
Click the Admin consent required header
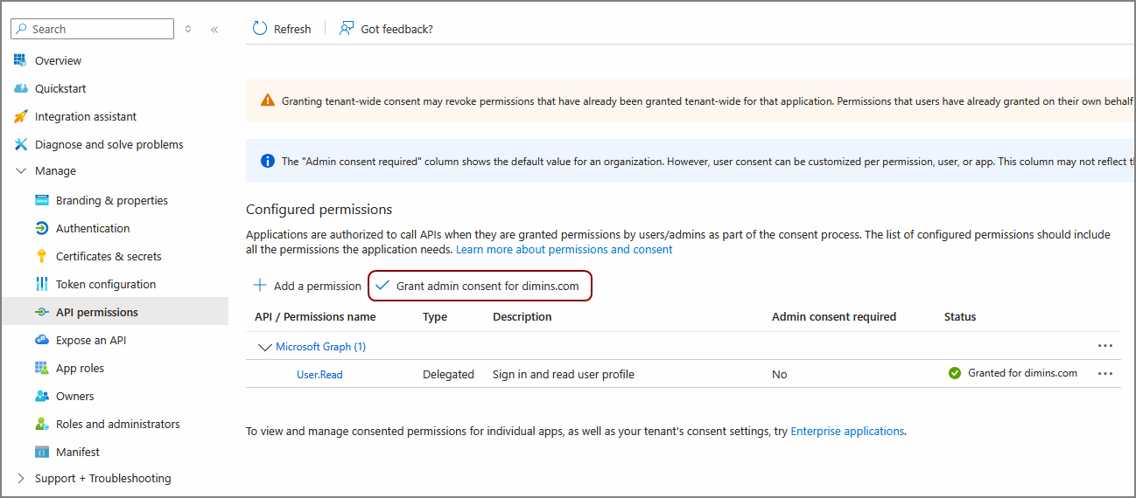click(834, 316)
